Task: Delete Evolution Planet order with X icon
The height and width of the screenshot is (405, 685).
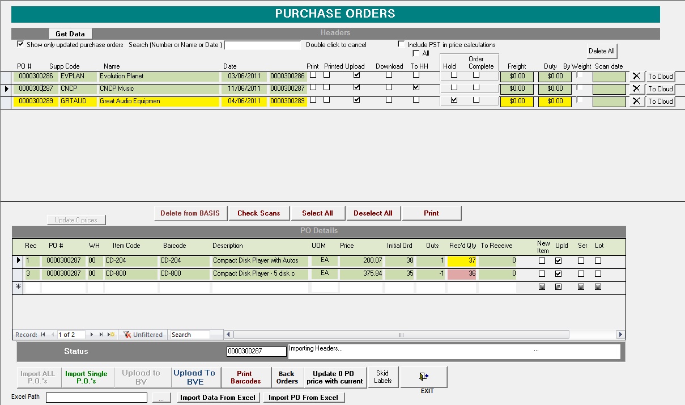Action: point(636,76)
